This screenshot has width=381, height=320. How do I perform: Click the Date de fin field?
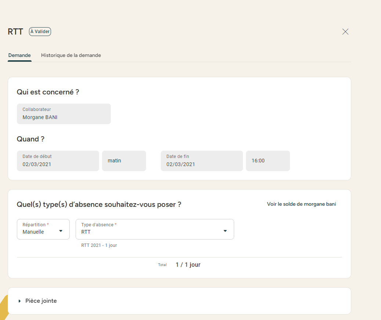[202, 161]
